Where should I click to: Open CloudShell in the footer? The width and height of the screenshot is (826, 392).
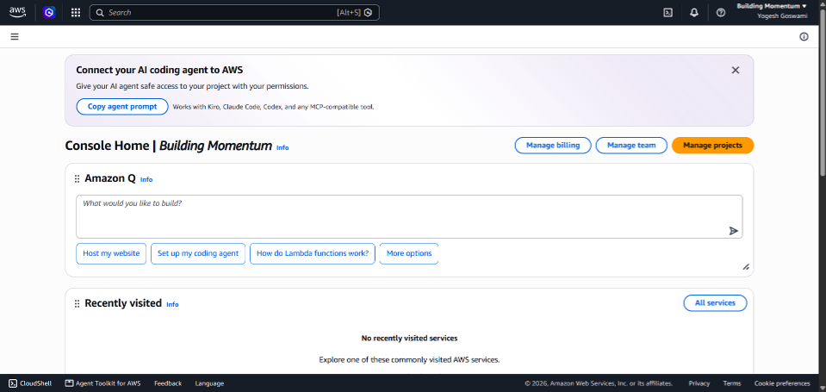(30, 383)
